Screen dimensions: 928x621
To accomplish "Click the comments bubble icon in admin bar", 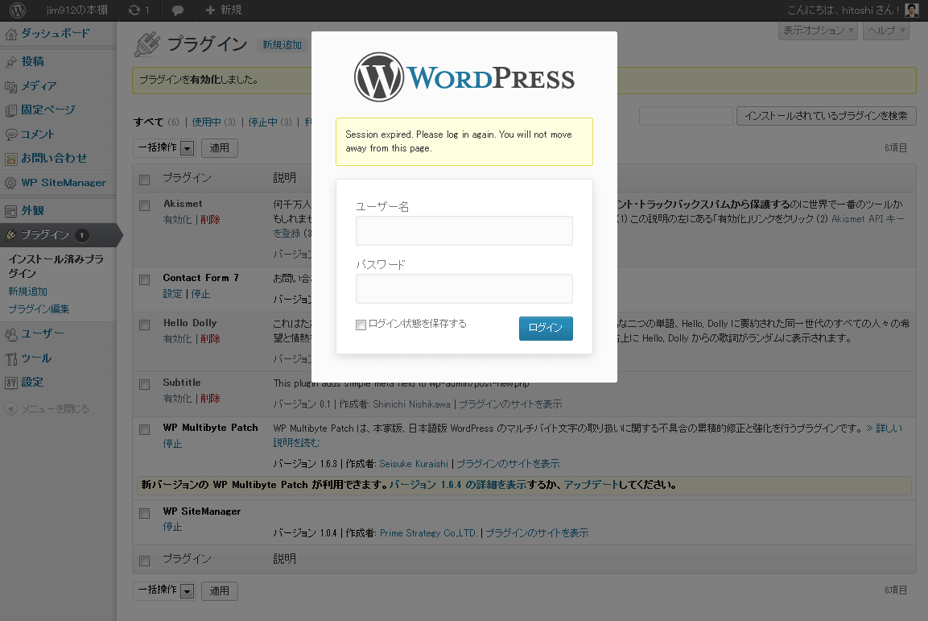I will [x=178, y=10].
